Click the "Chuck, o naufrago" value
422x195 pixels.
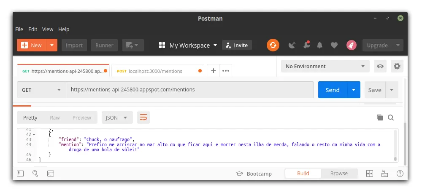[108, 139]
